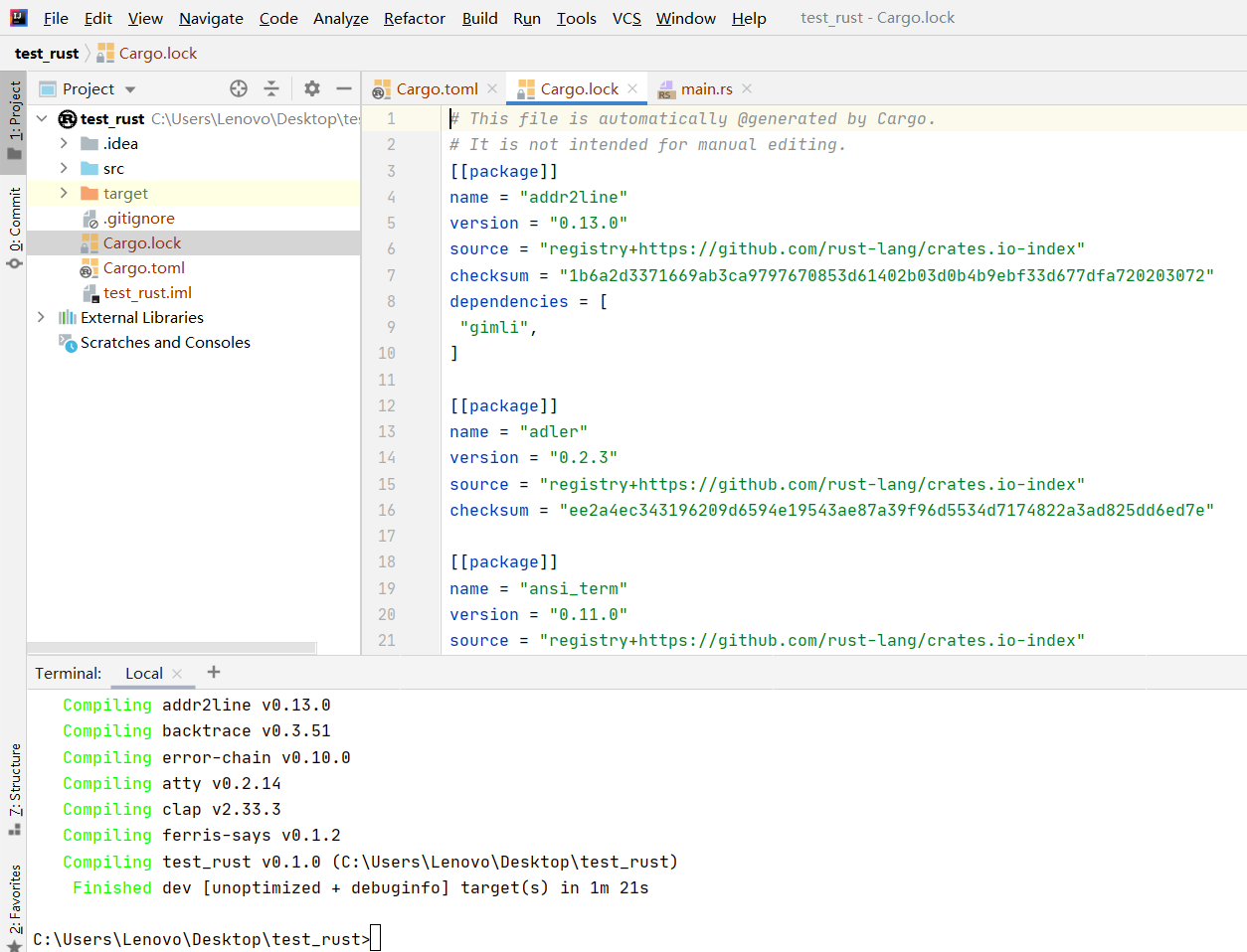1247x952 pixels.
Task: Select Scratches and Consoles node
Action: (165, 342)
